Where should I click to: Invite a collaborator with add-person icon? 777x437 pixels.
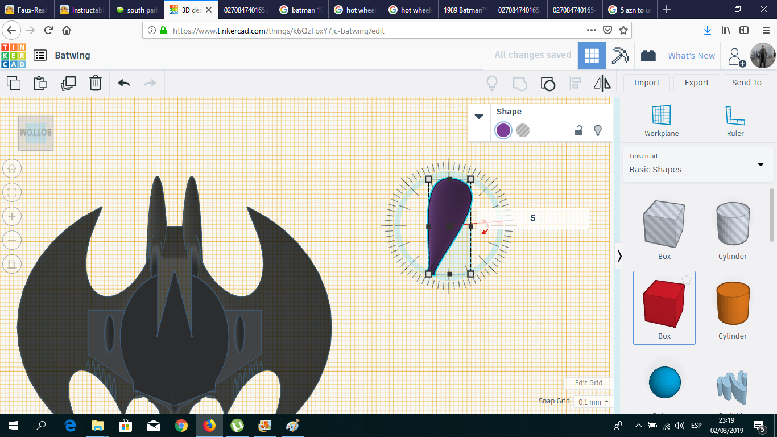pos(736,56)
